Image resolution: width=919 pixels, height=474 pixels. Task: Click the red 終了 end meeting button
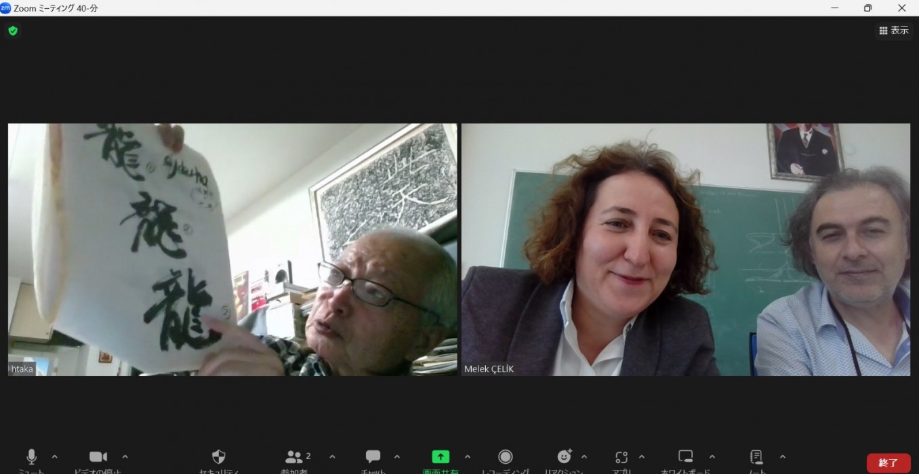tap(888, 463)
